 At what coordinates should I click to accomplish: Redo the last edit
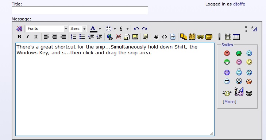click(144, 29)
